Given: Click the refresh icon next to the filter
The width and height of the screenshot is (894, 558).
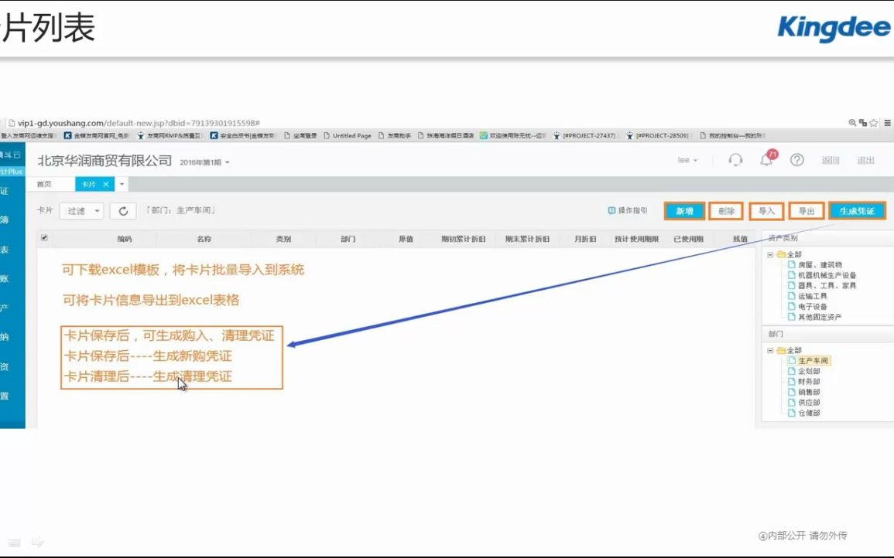Looking at the screenshot, I should click(x=124, y=209).
